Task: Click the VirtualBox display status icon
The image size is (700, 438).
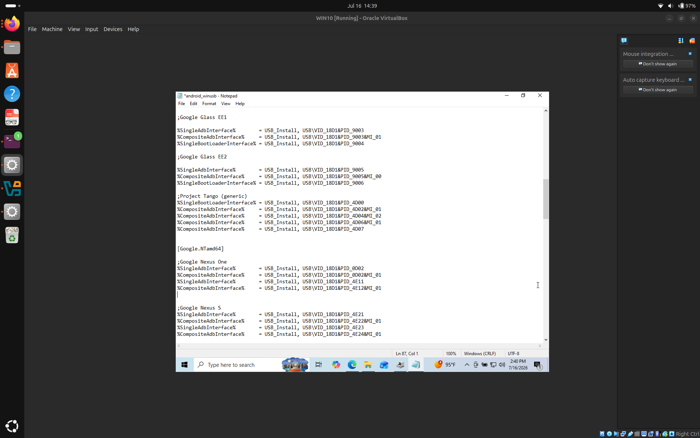Action: click(x=644, y=434)
